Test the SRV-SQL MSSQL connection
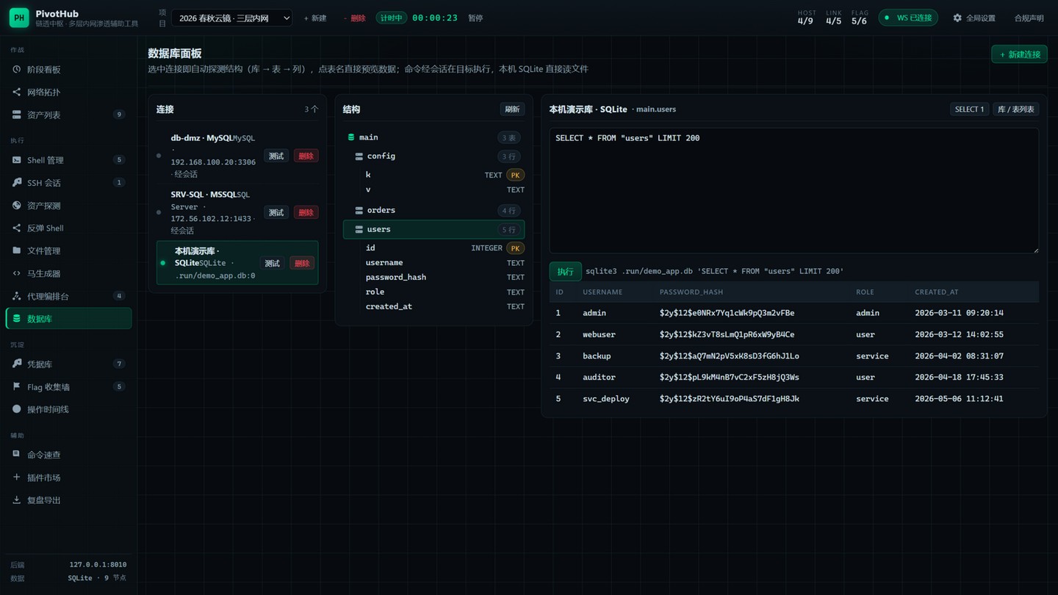This screenshot has height=595, width=1058. (276, 212)
